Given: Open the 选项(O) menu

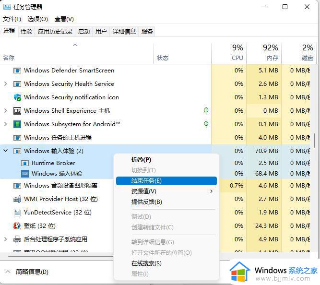Looking at the screenshot, I should coord(38,19).
